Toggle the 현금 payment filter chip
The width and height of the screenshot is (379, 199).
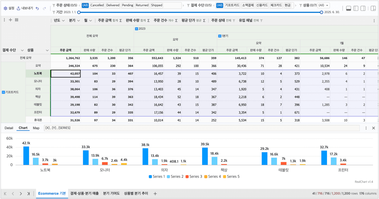[x=288, y=5]
